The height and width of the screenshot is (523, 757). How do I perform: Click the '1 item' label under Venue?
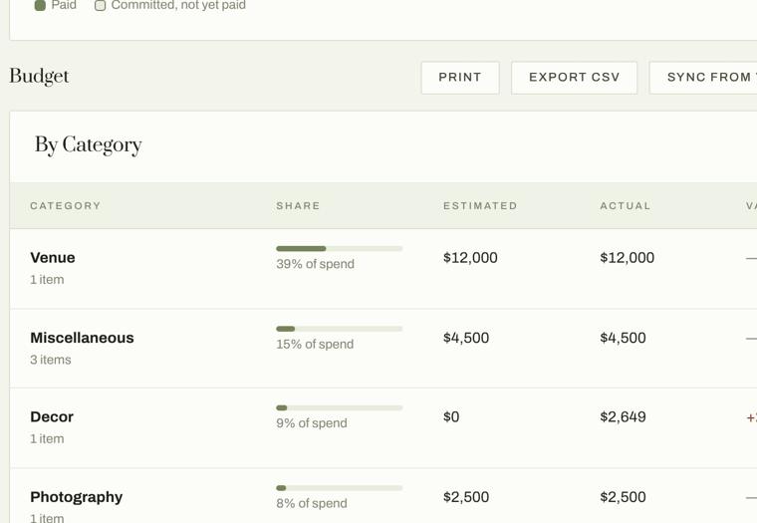47,280
